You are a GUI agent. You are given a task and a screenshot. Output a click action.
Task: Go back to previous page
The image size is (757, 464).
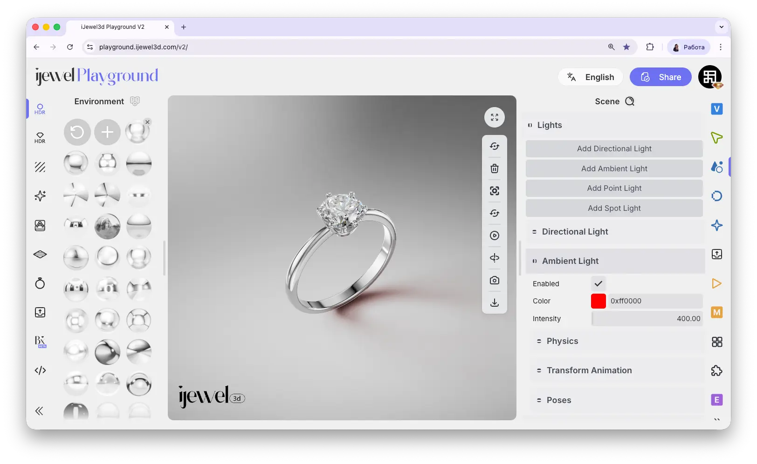pos(36,47)
